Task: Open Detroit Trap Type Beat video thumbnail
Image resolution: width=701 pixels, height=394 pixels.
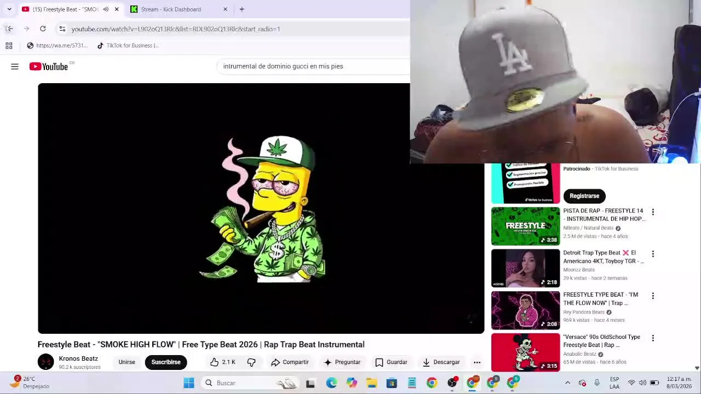Action: pos(526,268)
